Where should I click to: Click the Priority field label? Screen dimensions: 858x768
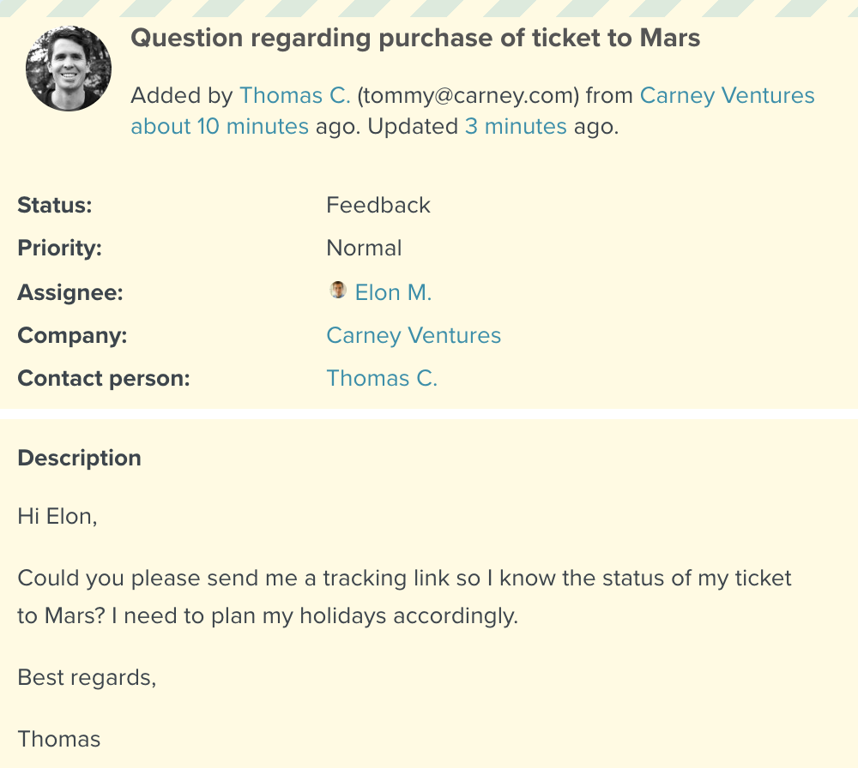(59, 248)
